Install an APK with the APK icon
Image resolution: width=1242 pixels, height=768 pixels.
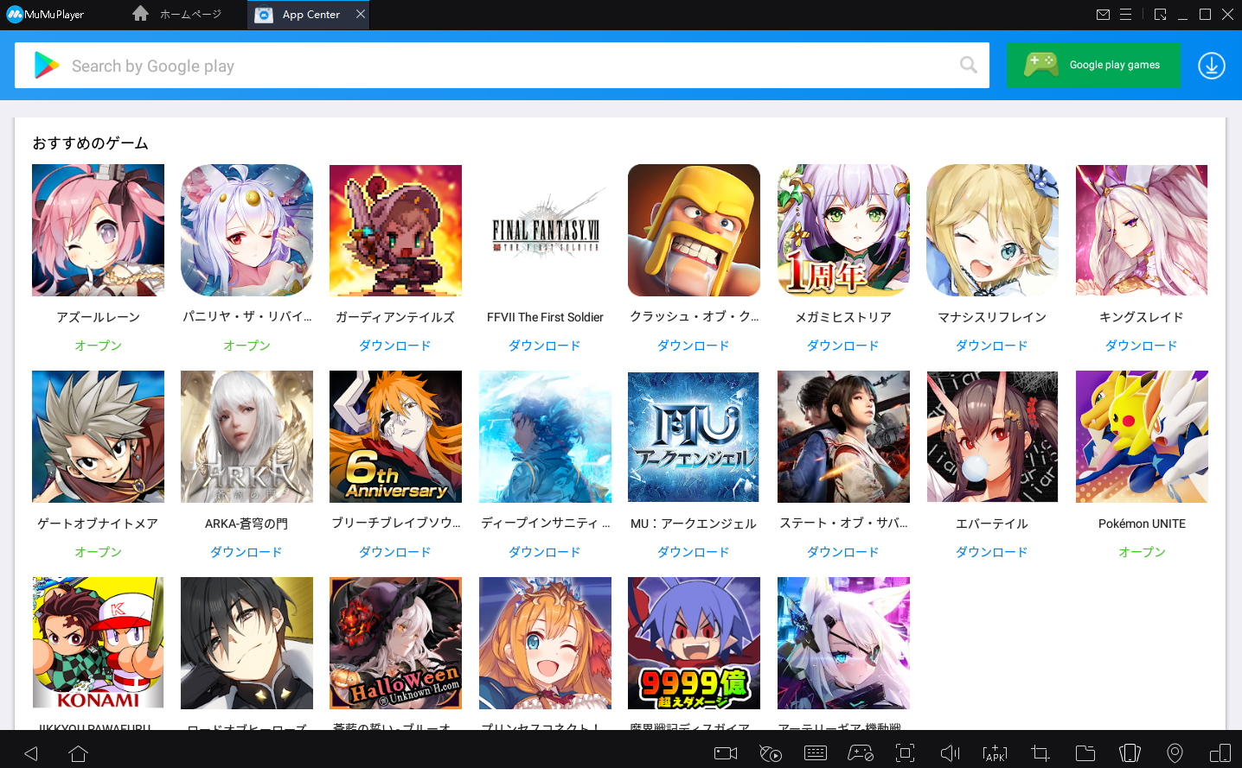[996, 753]
